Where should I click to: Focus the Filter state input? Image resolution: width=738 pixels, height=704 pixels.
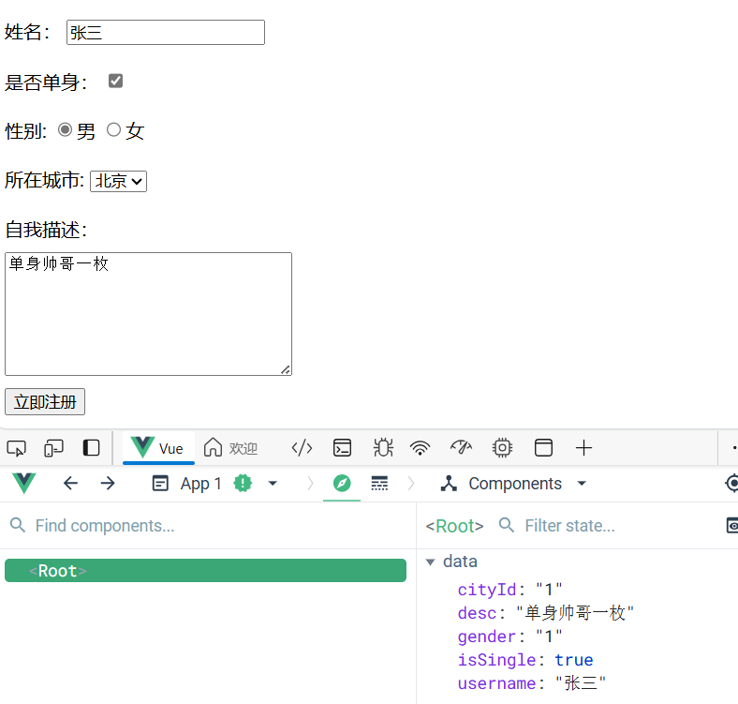click(x=570, y=526)
